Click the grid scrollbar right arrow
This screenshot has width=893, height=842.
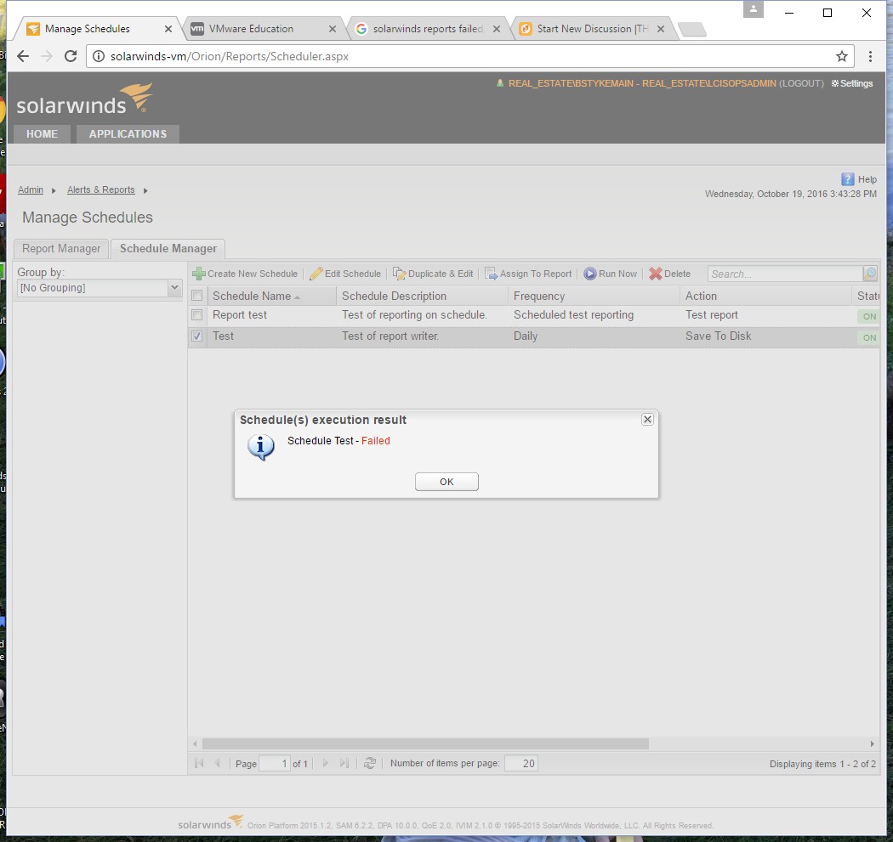coord(872,743)
